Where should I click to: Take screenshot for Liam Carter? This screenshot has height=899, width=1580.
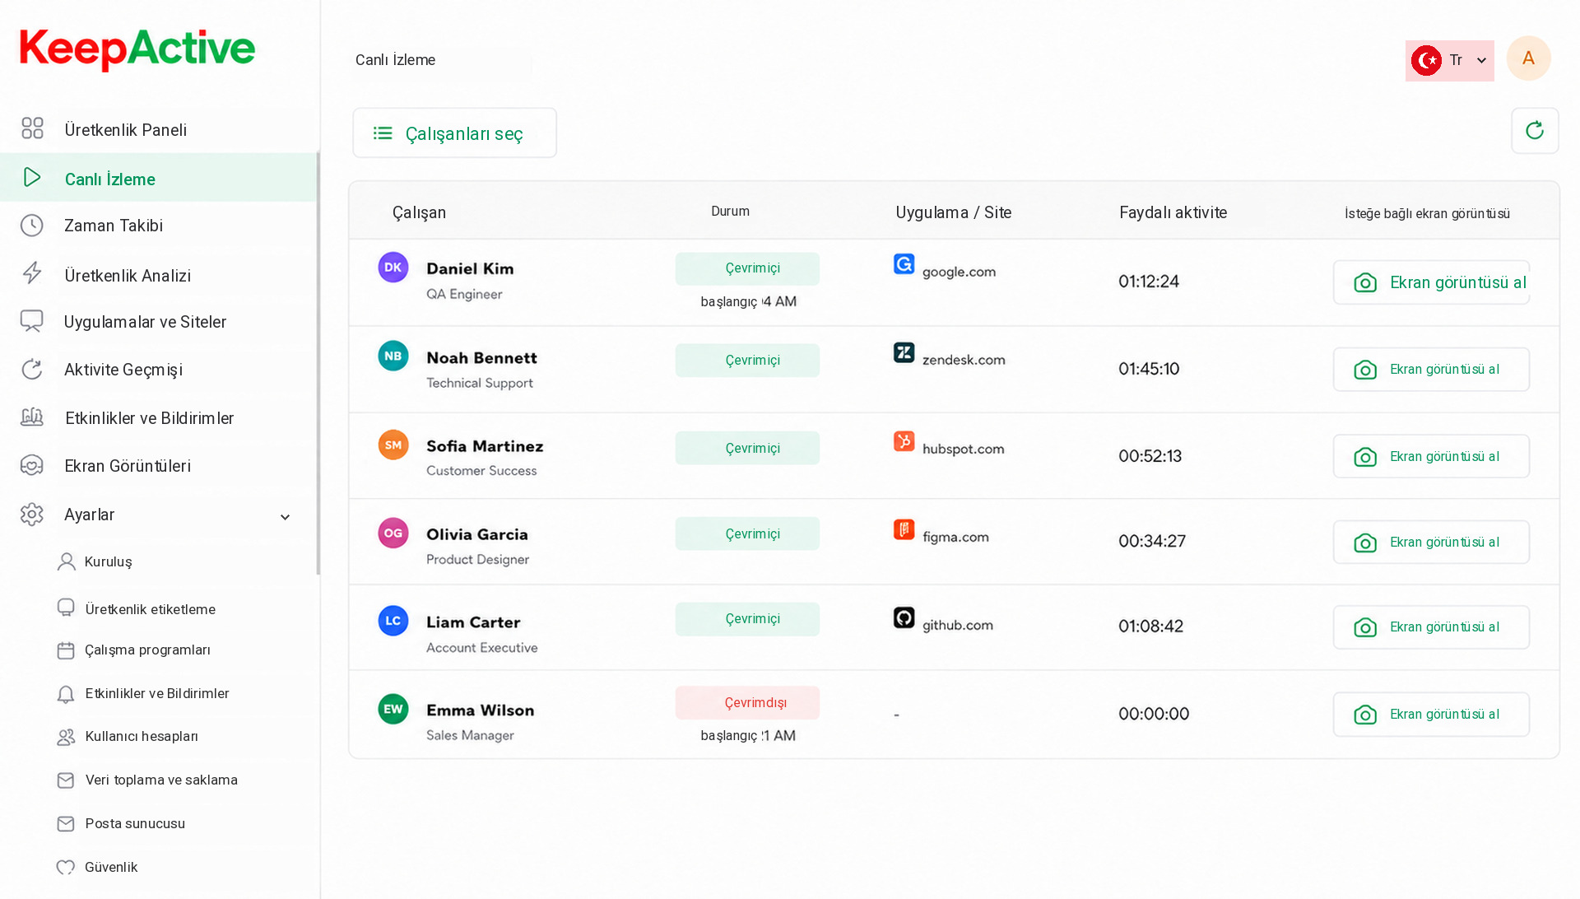coord(1431,627)
